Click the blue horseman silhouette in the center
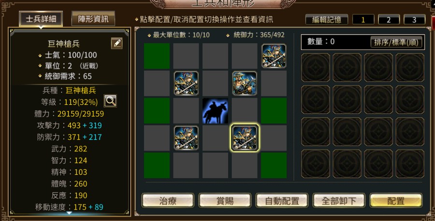Image resolution: width=435 pixels, height=221 pixels. tap(215, 111)
